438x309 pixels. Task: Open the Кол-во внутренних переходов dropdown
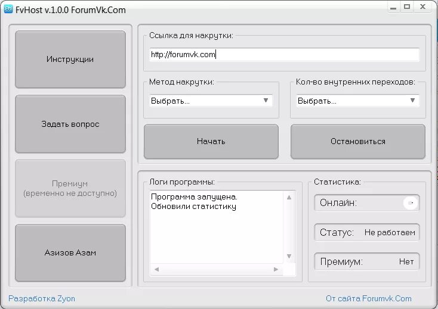pos(358,101)
